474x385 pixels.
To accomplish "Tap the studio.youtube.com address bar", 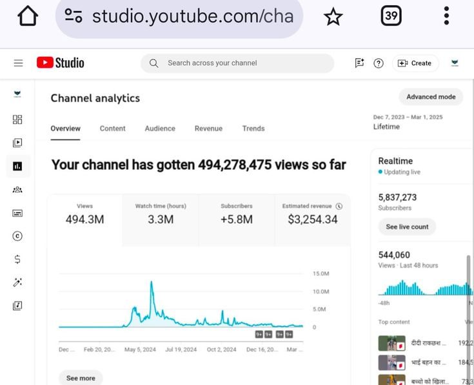I will 179,17.
